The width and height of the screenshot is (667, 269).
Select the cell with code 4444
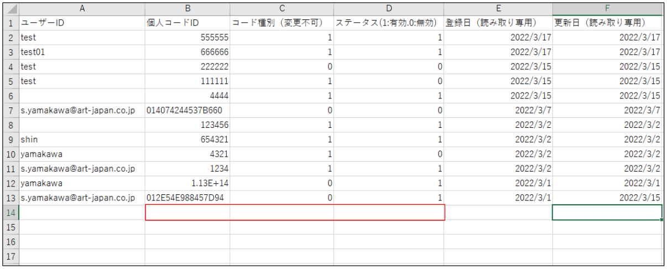(x=187, y=96)
